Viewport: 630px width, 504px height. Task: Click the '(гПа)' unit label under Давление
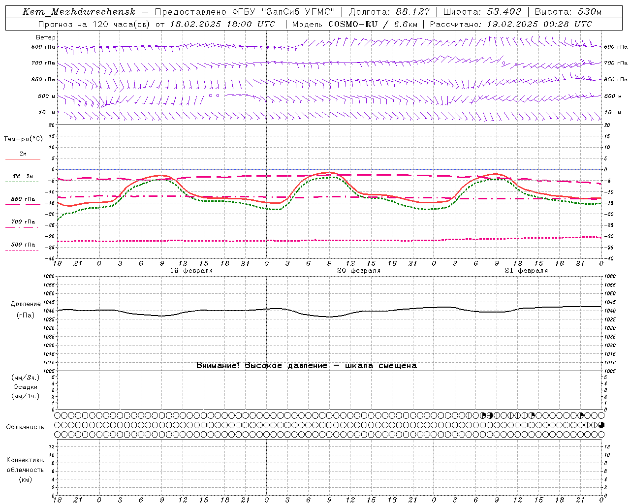[x=26, y=315]
